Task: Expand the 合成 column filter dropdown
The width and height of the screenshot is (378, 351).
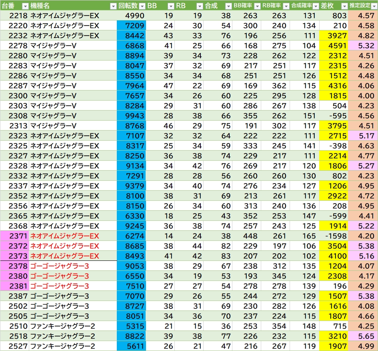Action: coord(228,6)
